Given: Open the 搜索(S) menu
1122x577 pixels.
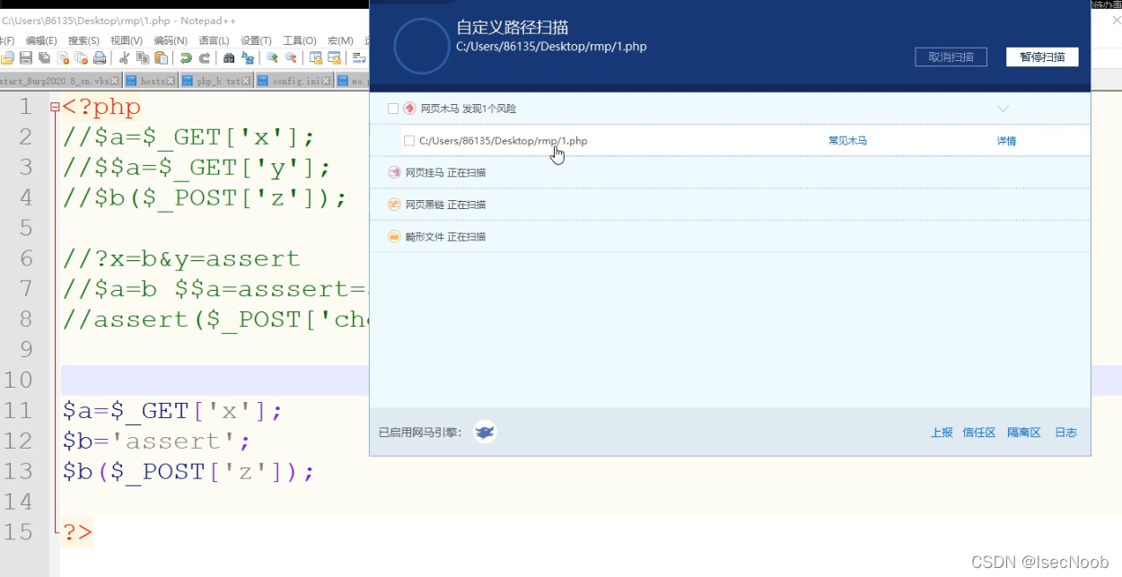Looking at the screenshot, I should click(x=83, y=40).
